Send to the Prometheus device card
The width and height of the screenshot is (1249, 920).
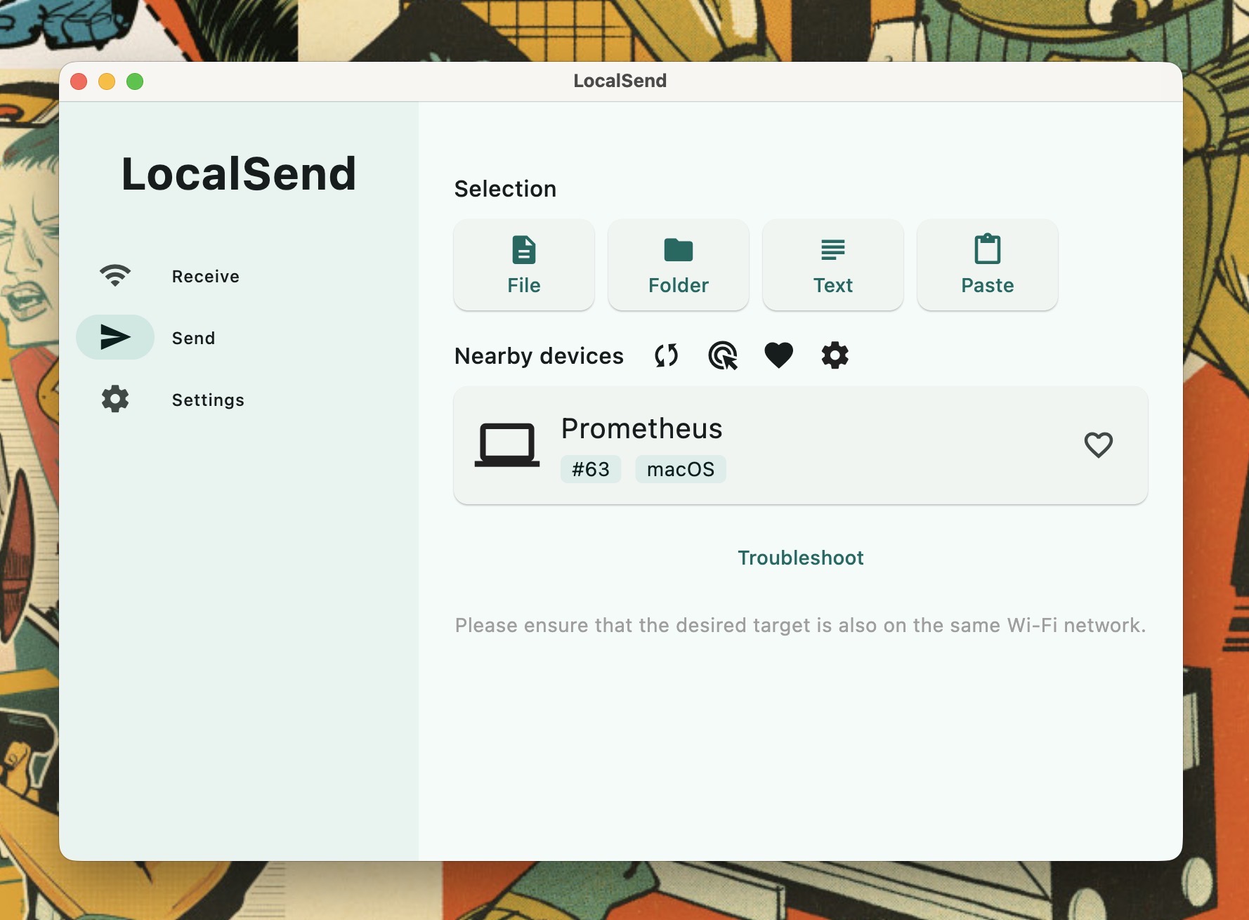click(801, 445)
